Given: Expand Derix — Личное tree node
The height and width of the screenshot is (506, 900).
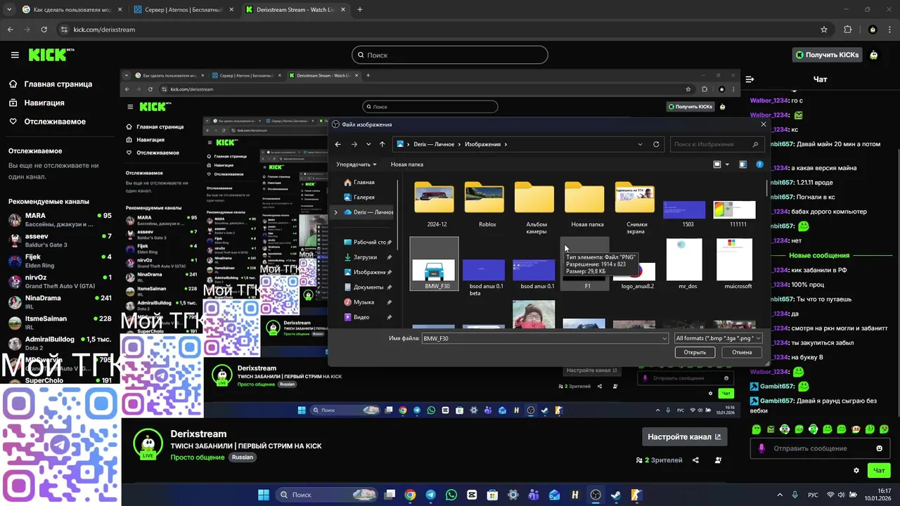Looking at the screenshot, I should [x=335, y=212].
